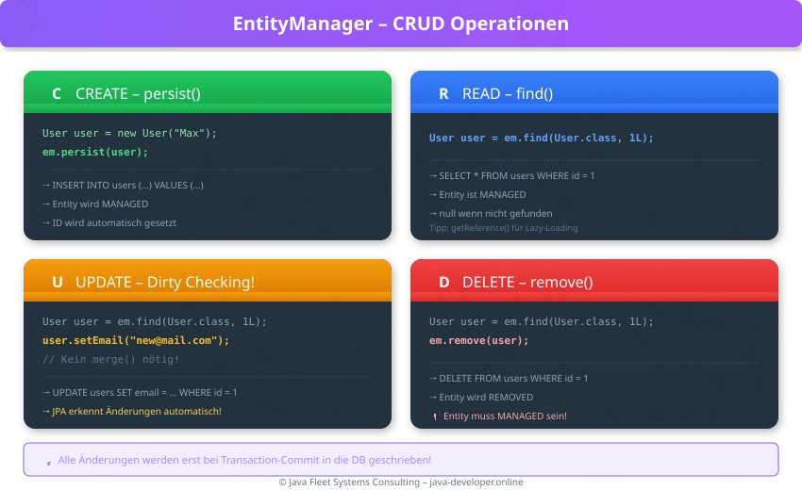This screenshot has width=802, height=490.
Task: Click the "user.setEmail("new@mail.com");" code line
Action: click(136, 340)
